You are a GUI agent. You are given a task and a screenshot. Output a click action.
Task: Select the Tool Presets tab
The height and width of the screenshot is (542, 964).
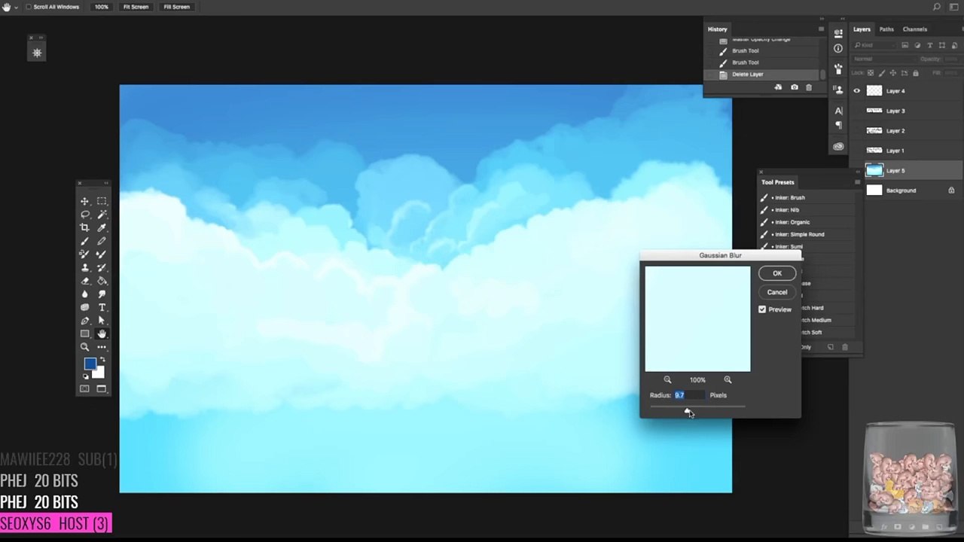click(777, 182)
